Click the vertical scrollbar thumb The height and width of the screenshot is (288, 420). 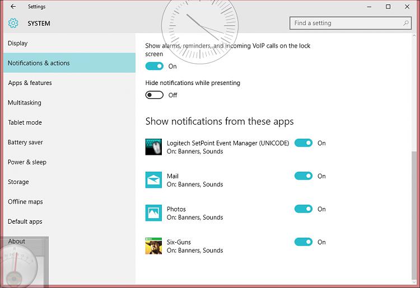(x=414, y=215)
